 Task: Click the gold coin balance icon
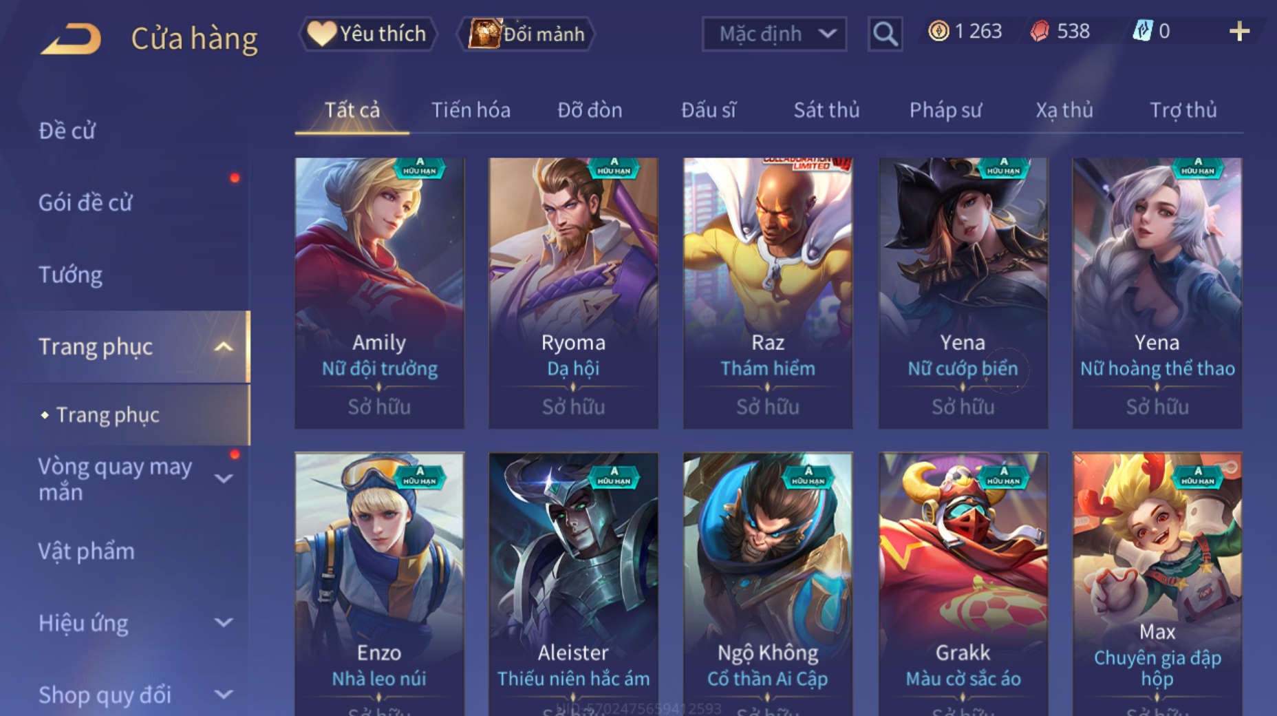click(x=938, y=31)
